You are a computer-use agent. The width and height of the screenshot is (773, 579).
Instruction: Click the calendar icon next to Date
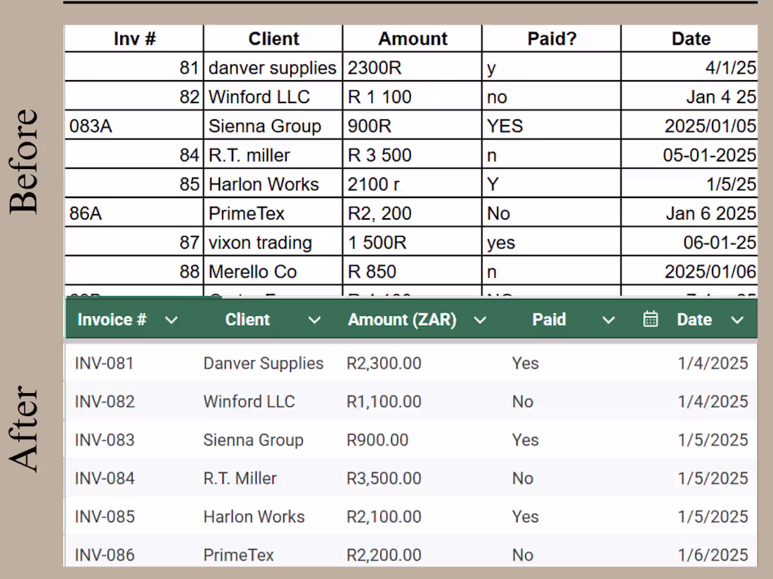click(x=650, y=319)
